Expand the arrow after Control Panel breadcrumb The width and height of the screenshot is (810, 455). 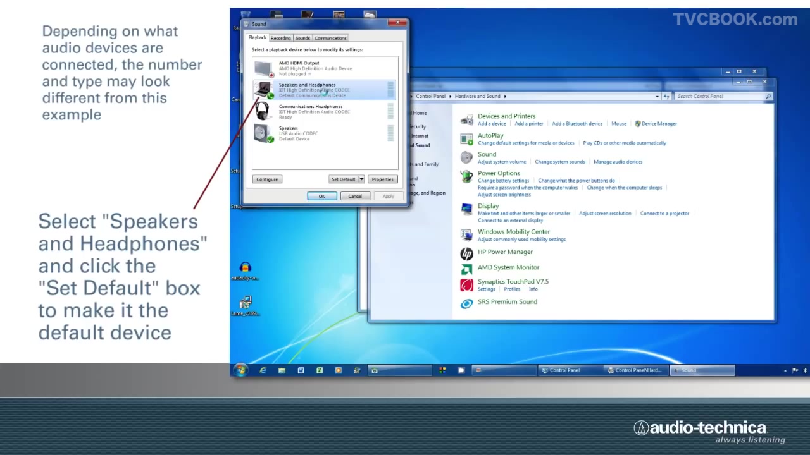(x=451, y=96)
